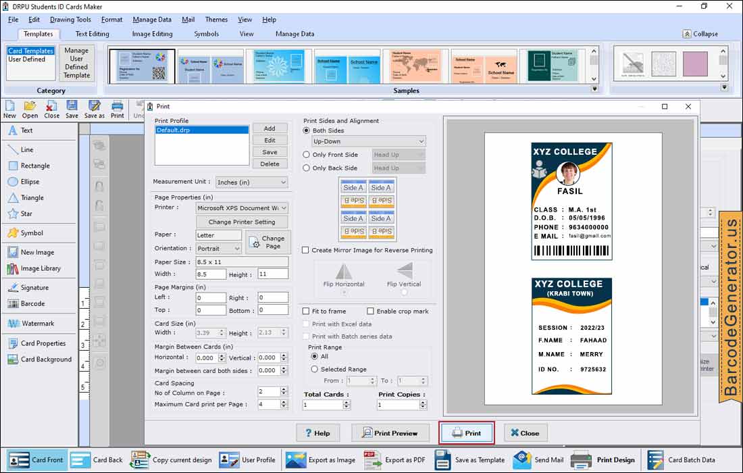Switch to Card Back view

[97, 459]
